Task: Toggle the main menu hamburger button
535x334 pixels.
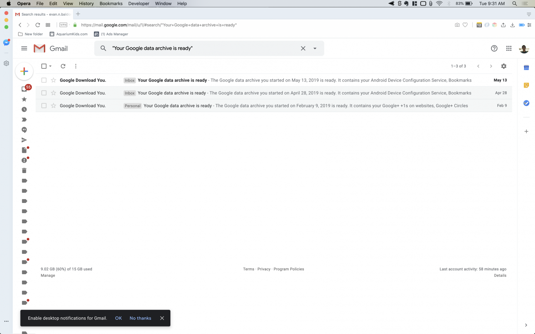Action: click(24, 48)
